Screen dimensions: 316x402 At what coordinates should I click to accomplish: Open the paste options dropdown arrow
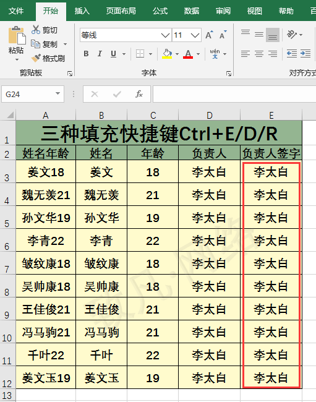coord(17,59)
